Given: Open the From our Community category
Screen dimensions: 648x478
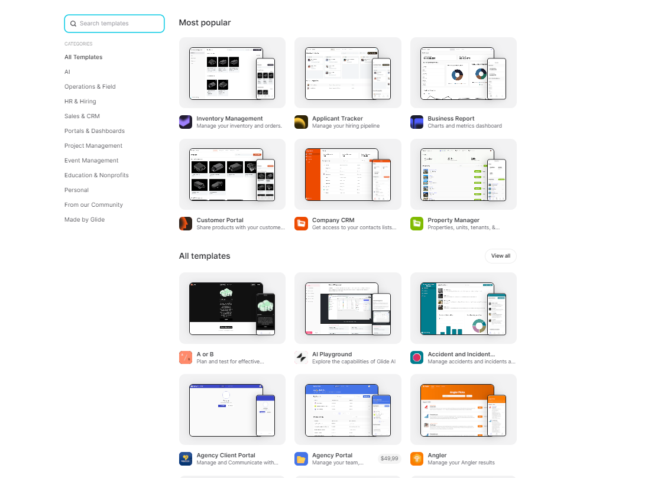Looking at the screenshot, I should pos(94,205).
